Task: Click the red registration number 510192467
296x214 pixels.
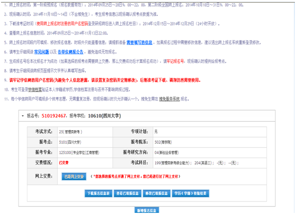Action: pos(54,116)
